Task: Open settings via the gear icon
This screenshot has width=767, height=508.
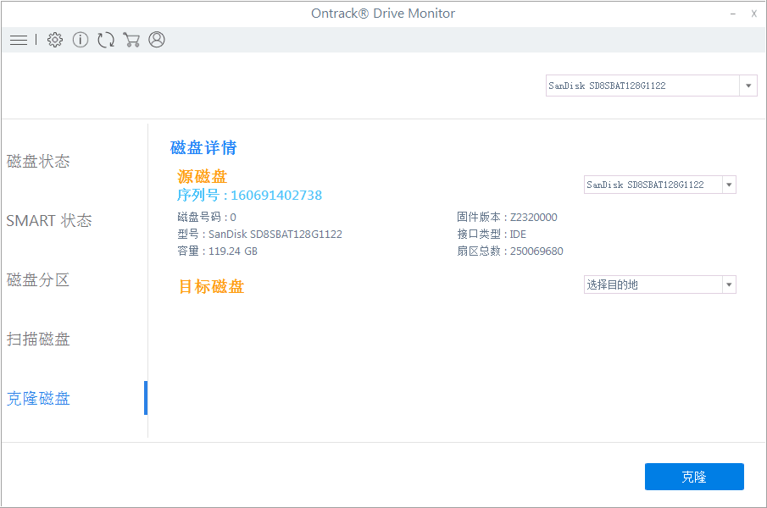Action: coord(55,40)
